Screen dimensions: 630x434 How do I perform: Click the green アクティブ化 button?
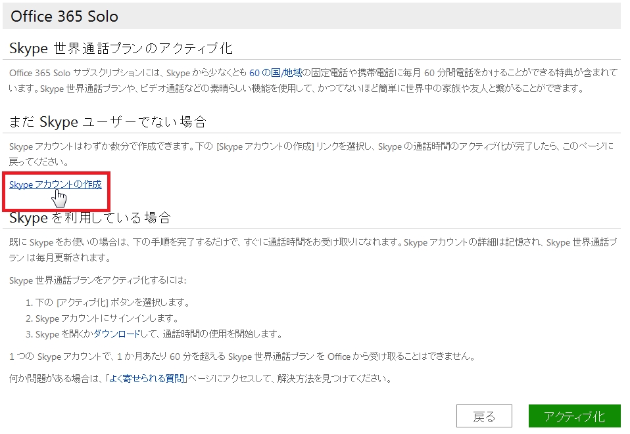coord(575,416)
